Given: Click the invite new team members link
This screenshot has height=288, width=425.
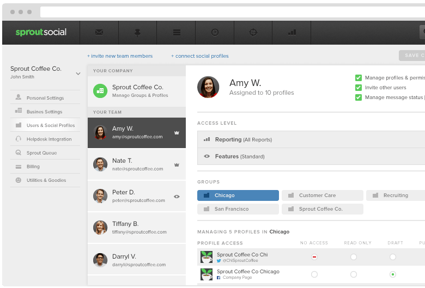Looking at the screenshot, I should [x=120, y=56].
